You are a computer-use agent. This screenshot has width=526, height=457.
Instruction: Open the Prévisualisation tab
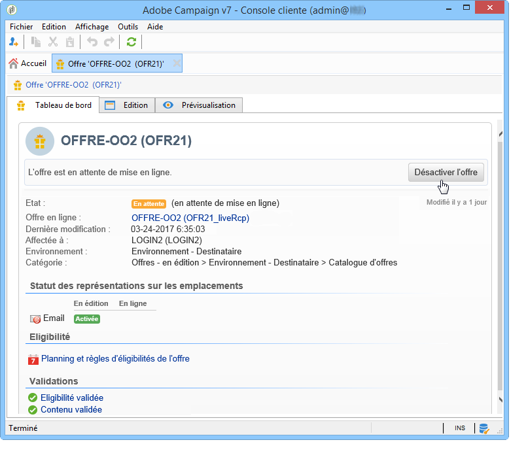coord(199,105)
